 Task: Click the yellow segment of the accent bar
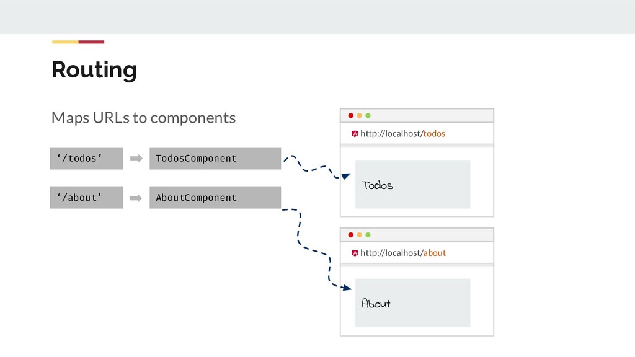(x=65, y=42)
